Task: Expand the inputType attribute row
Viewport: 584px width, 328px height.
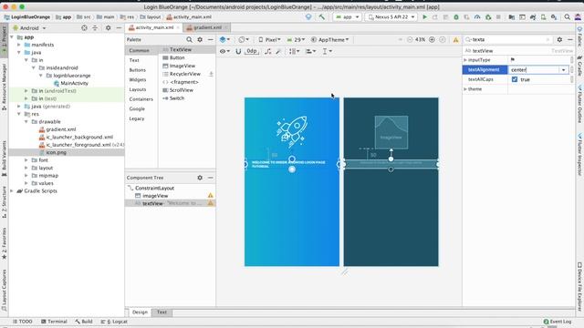Action: tap(465, 60)
